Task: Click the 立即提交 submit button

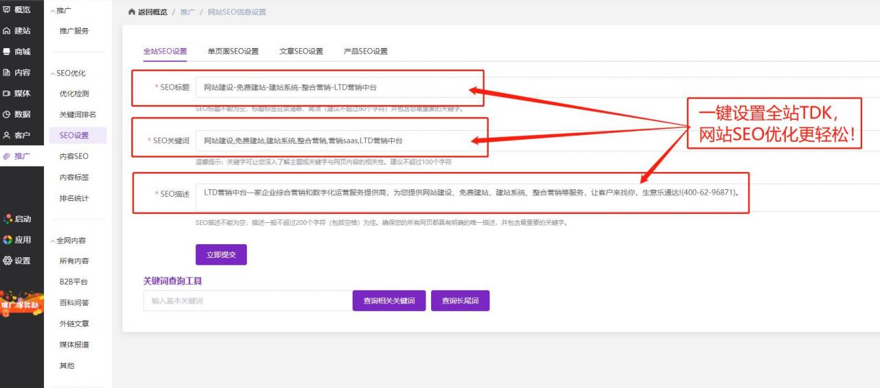Action: click(221, 255)
